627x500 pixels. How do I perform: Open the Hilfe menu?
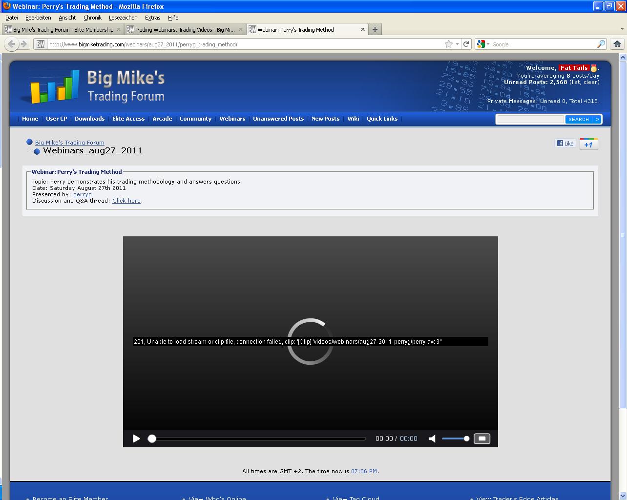173,18
